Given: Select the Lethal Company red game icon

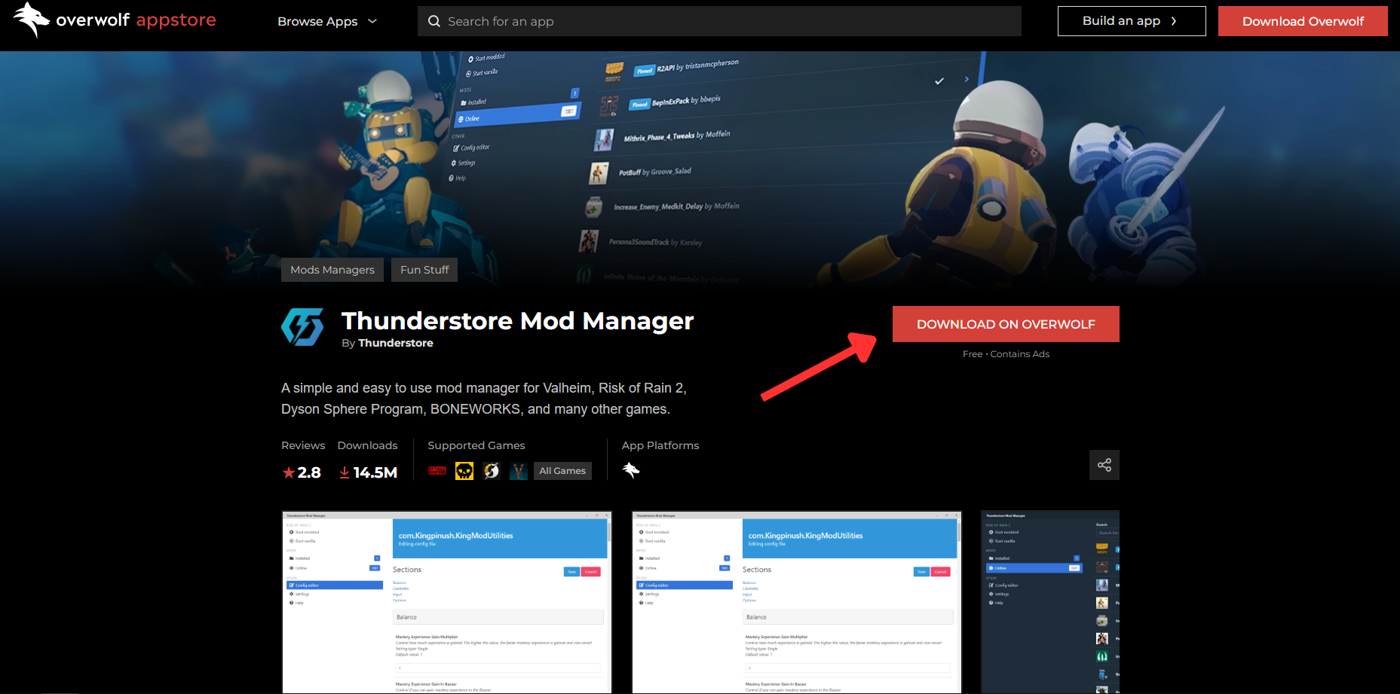Looking at the screenshot, I should [437, 471].
